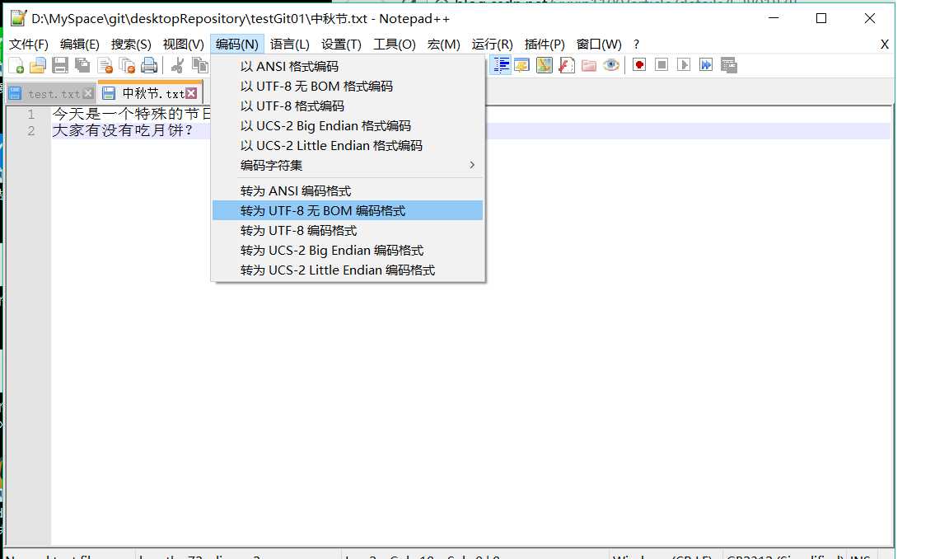Click the Close All files icon
Screen dimensions: 949x559
pyautogui.click(x=127, y=65)
